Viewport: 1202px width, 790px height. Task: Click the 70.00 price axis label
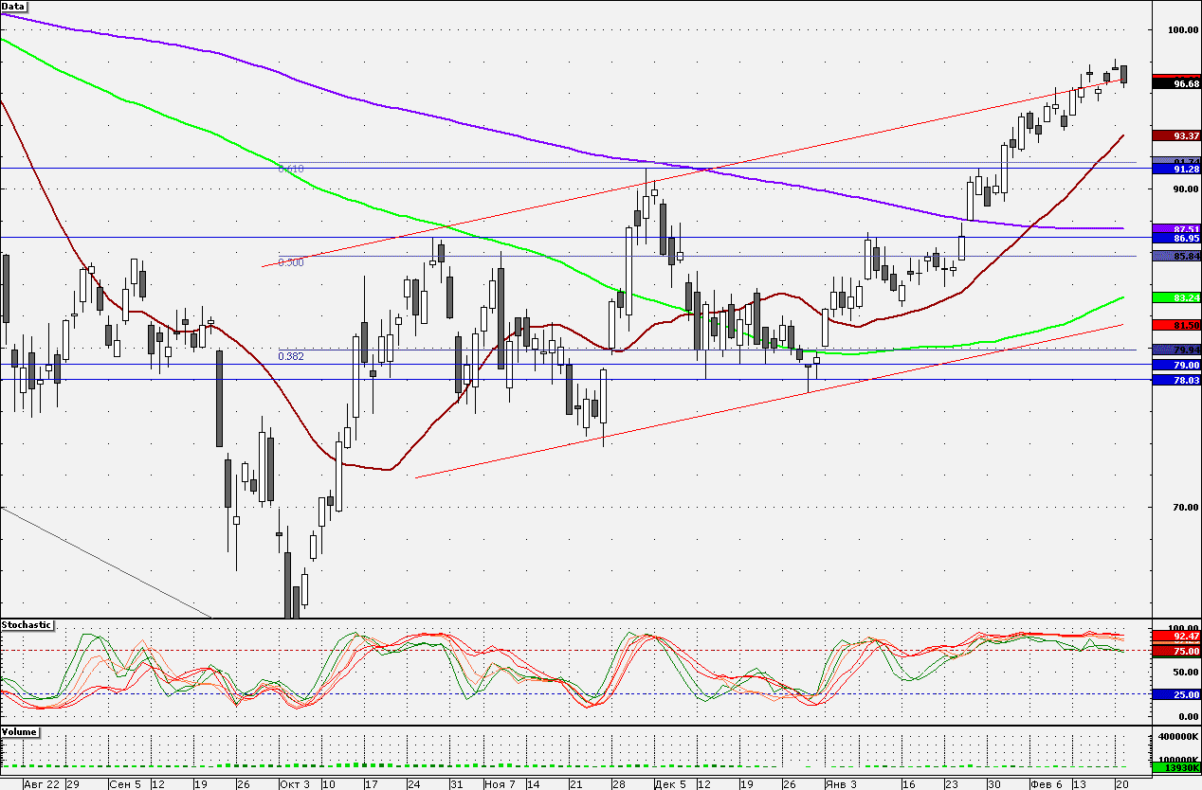coord(1188,508)
